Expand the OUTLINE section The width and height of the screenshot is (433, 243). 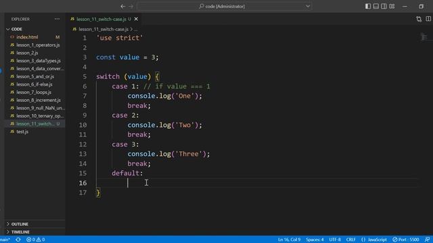click(35, 224)
